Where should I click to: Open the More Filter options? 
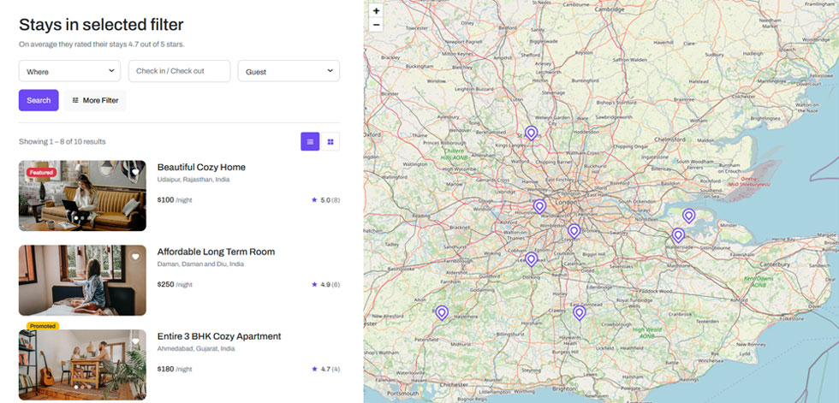(x=95, y=100)
